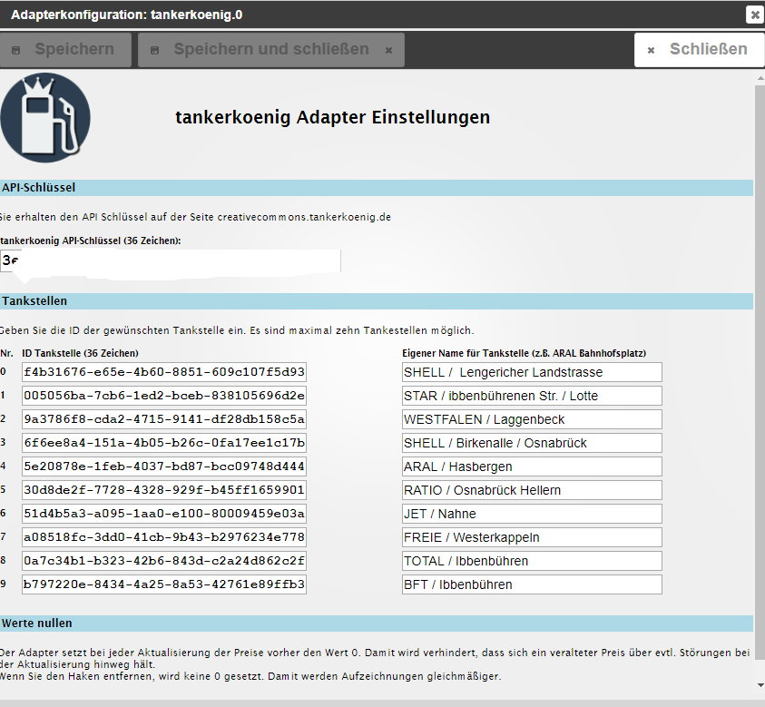
Task: Click the 'Nr.' column label
Action: pos(7,353)
